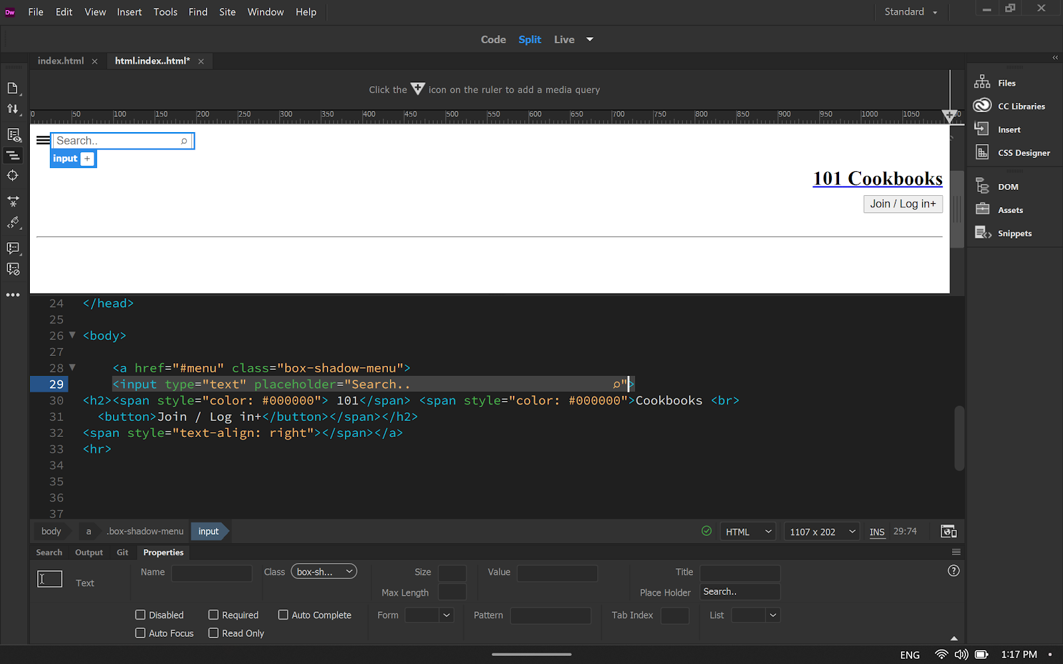Open the Files panel icon
Image resolution: width=1063 pixels, height=664 pixels.
coord(982,82)
